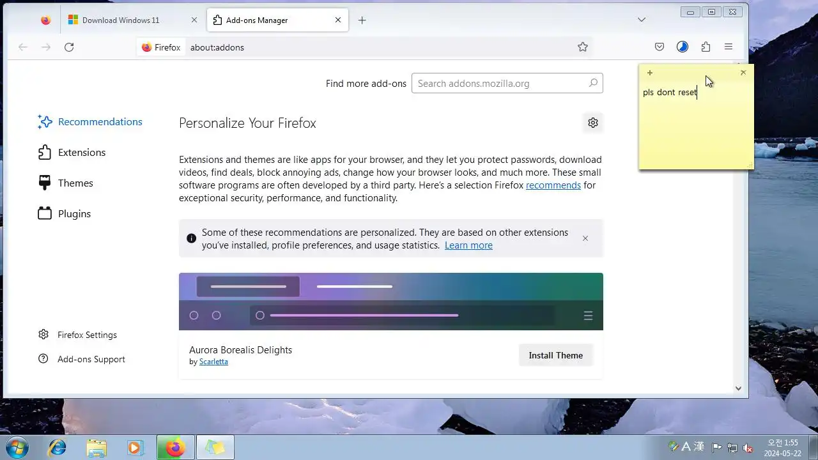This screenshot has height=460, width=818.
Task: Open the network tray icon
Action: coord(732,448)
